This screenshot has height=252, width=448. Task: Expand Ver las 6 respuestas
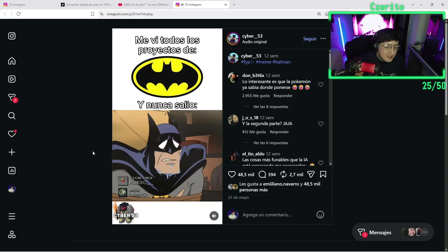[271, 143]
